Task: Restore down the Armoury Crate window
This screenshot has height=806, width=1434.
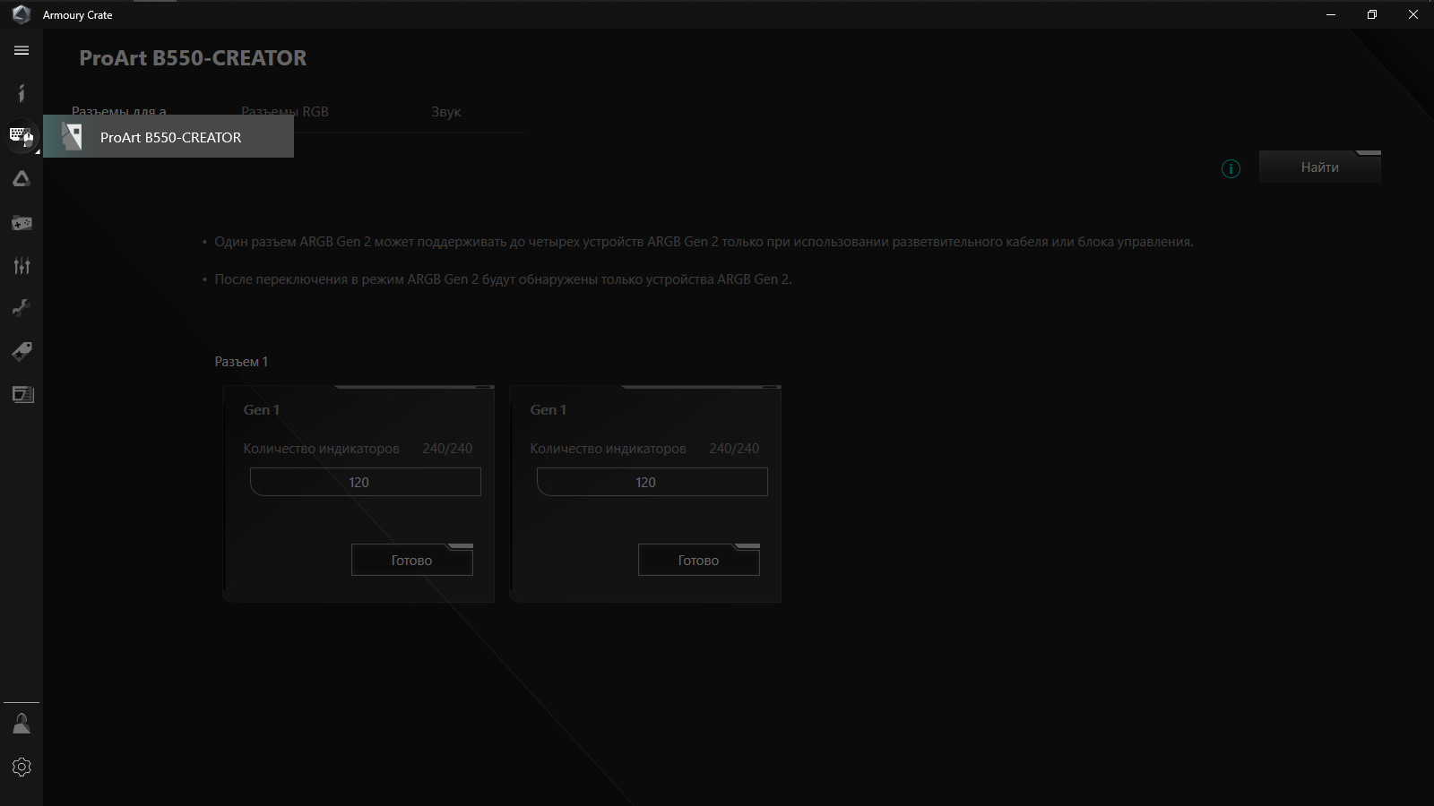Action: click(1372, 14)
